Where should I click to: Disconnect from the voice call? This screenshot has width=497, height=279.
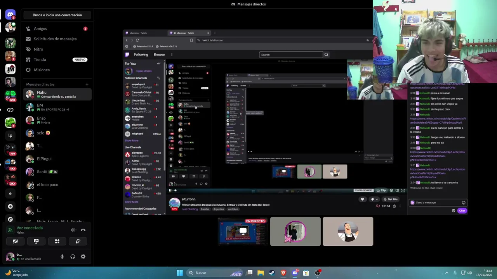tap(83, 230)
